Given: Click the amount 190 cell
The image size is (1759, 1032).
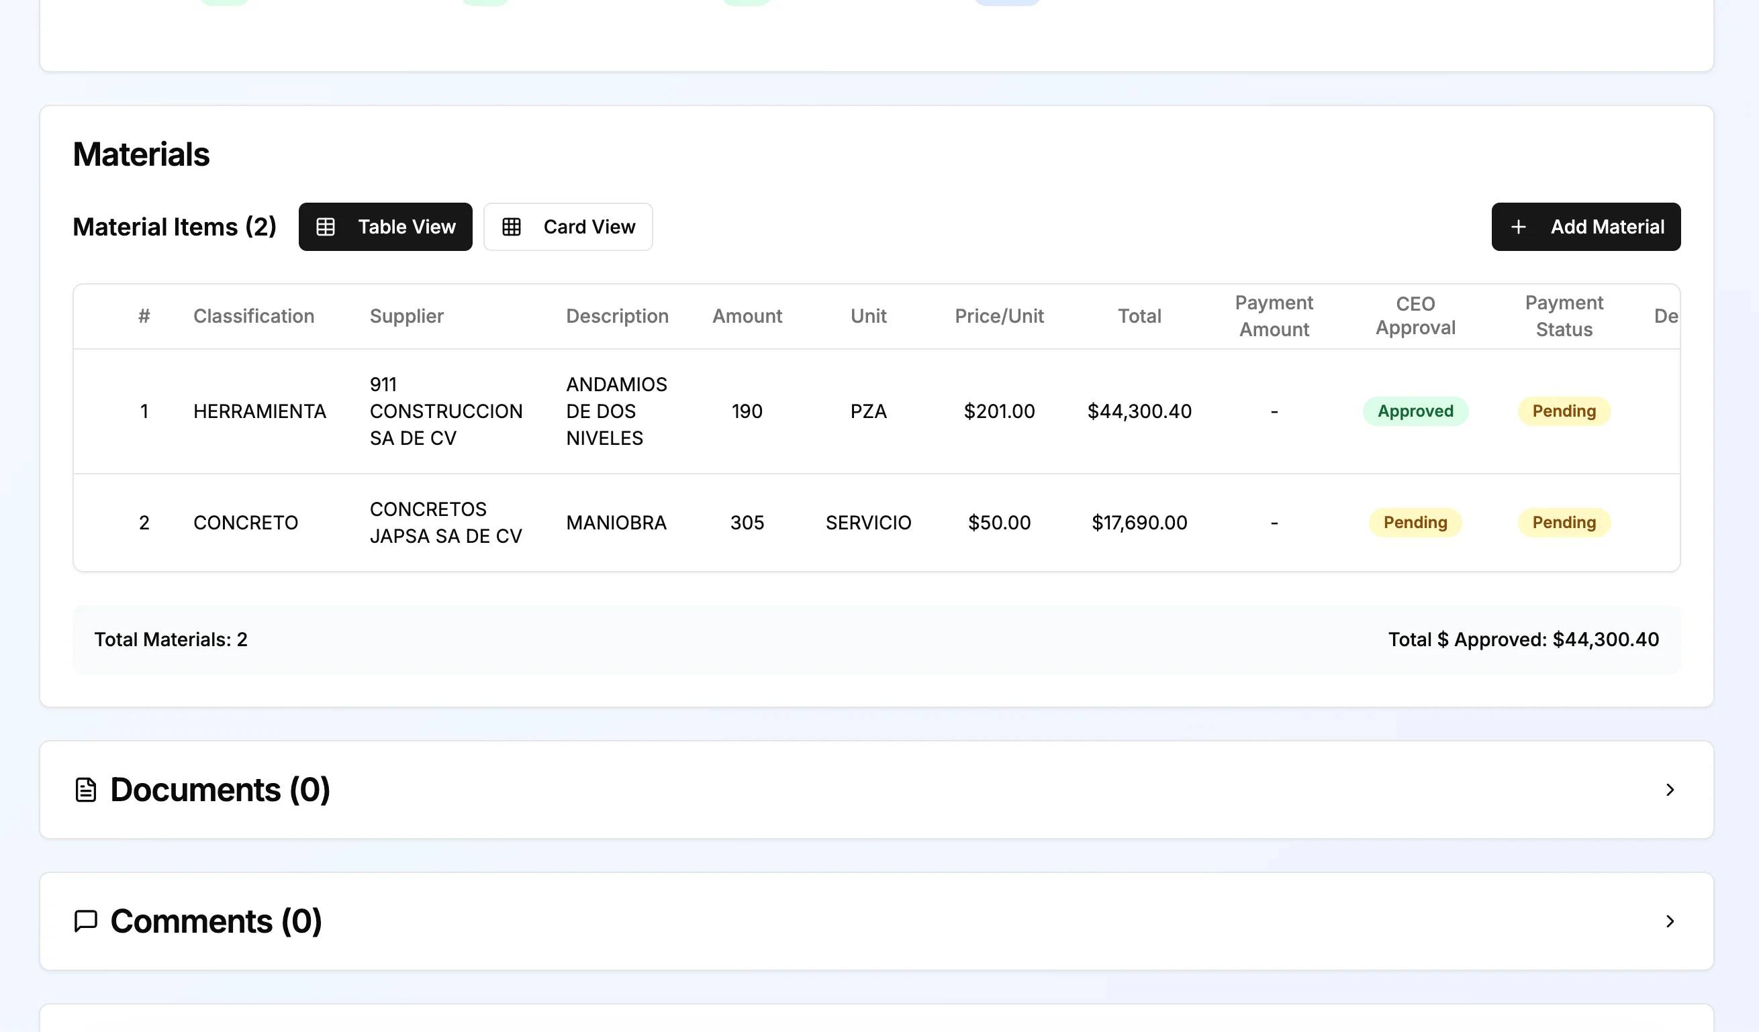Looking at the screenshot, I should 747,411.
